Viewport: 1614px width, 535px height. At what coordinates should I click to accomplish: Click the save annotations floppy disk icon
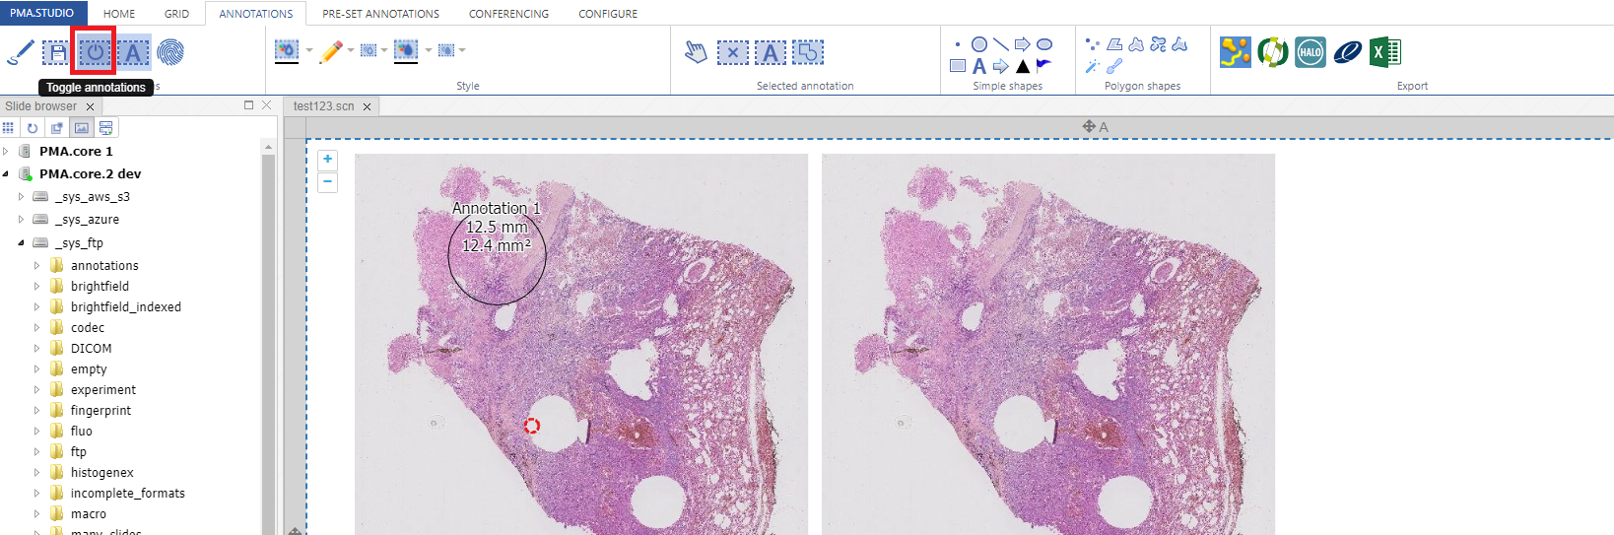[x=56, y=52]
